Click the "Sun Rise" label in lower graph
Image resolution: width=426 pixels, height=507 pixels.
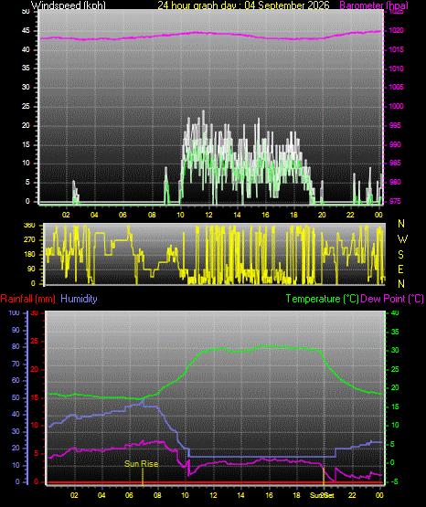pyautogui.click(x=142, y=464)
